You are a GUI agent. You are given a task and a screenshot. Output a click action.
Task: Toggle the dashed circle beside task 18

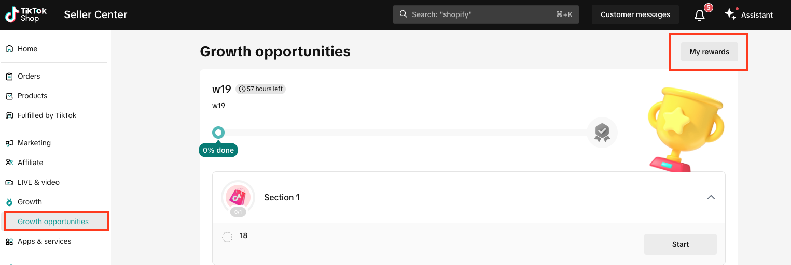(227, 237)
